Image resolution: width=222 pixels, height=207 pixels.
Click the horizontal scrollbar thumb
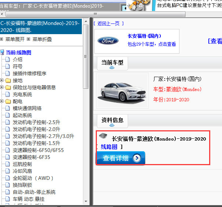click(x=95, y=14)
